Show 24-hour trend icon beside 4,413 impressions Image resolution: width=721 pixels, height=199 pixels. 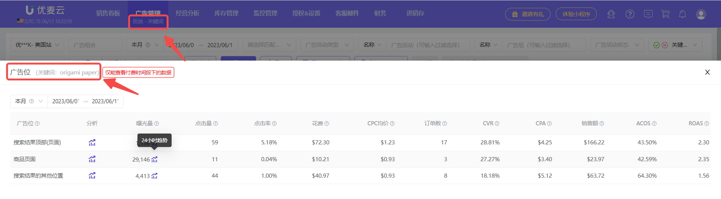point(154,176)
